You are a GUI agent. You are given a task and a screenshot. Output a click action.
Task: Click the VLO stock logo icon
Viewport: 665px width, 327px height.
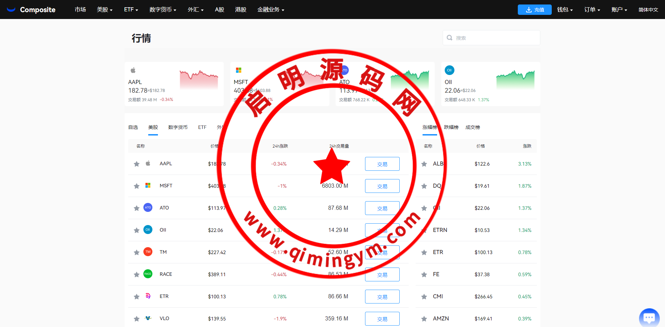pyautogui.click(x=148, y=318)
